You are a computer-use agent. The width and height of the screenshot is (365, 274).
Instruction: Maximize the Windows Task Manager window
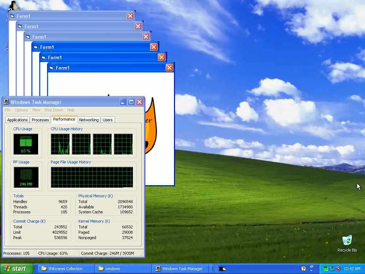tap(131, 102)
